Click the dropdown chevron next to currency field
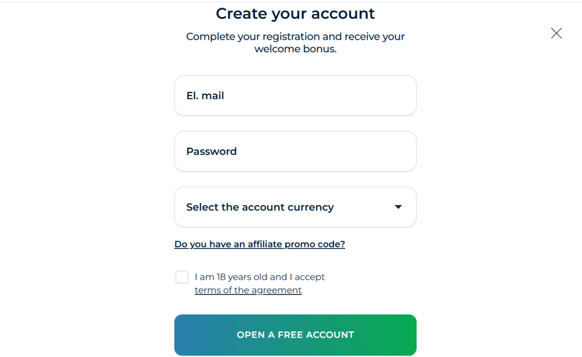Screen dimensions: 582x357 pyautogui.click(x=398, y=207)
